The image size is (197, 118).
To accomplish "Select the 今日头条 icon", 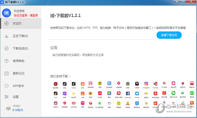I will (74, 103).
